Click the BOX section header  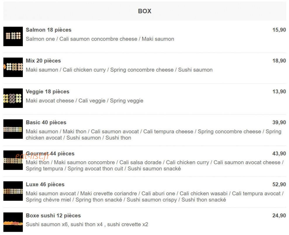pos(145,11)
